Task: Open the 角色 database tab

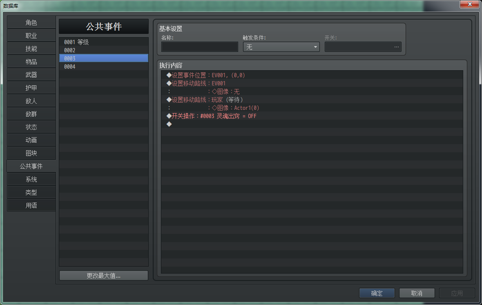Action: 31,22
